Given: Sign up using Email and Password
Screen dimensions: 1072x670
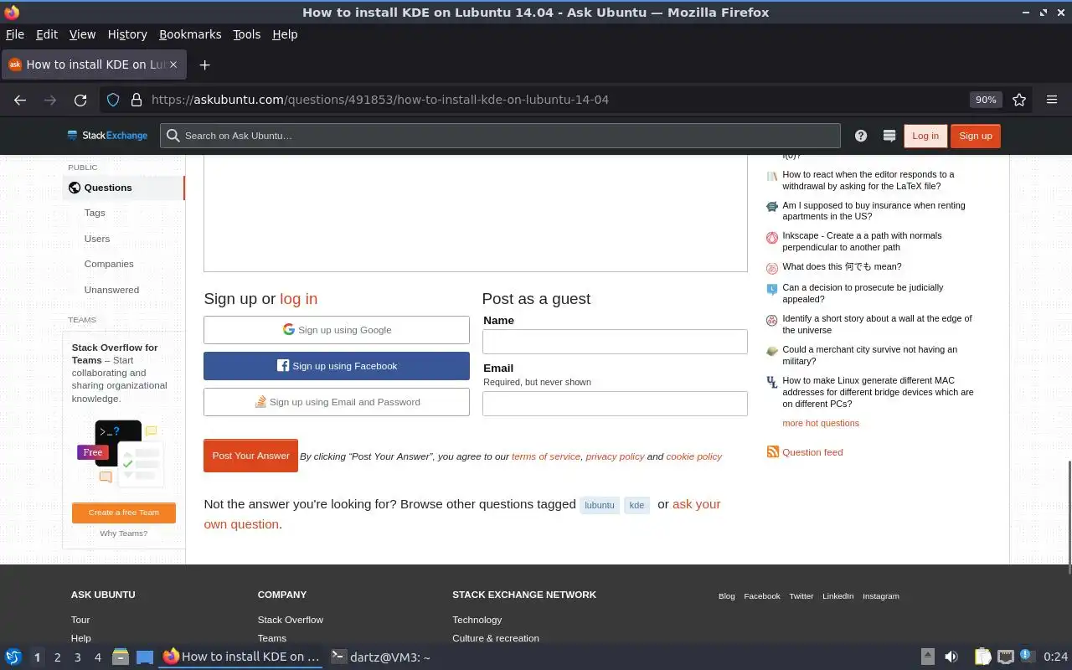Looking at the screenshot, I should tap(337, 402).
